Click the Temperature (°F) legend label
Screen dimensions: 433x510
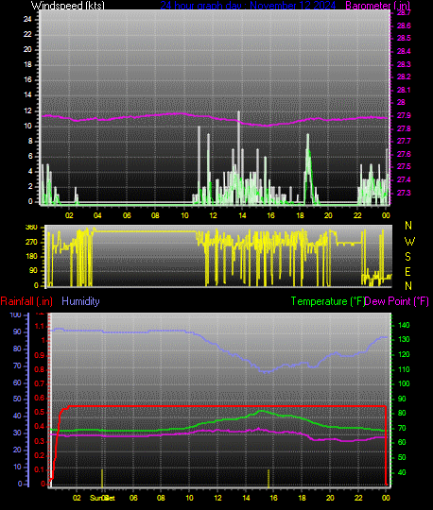tap(328, 301)
